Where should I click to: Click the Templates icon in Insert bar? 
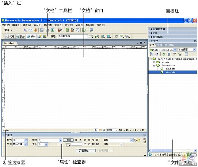click(x=84, y=30)
